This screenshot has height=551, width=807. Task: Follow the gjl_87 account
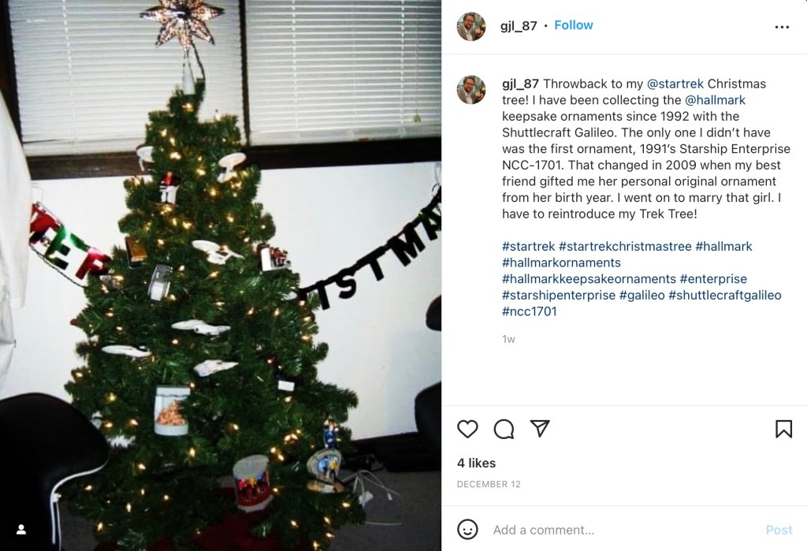coord(574,25)
